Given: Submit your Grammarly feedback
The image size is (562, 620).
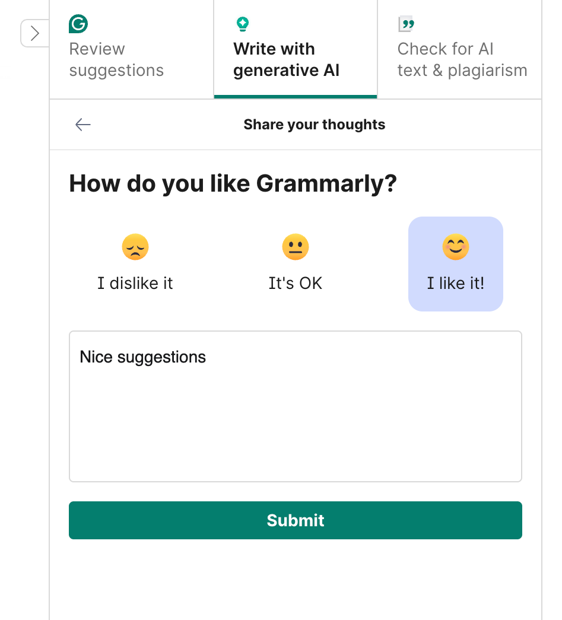Looking at the screenshot, I should 295,520.
